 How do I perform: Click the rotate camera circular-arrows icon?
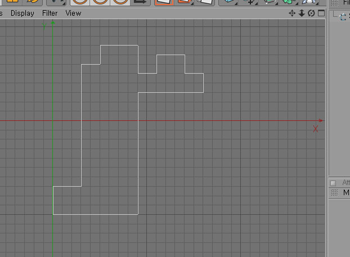pos(311,13)
